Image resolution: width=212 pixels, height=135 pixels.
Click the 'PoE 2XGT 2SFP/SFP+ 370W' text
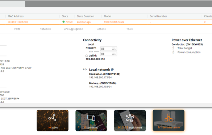tap(16, 68)
